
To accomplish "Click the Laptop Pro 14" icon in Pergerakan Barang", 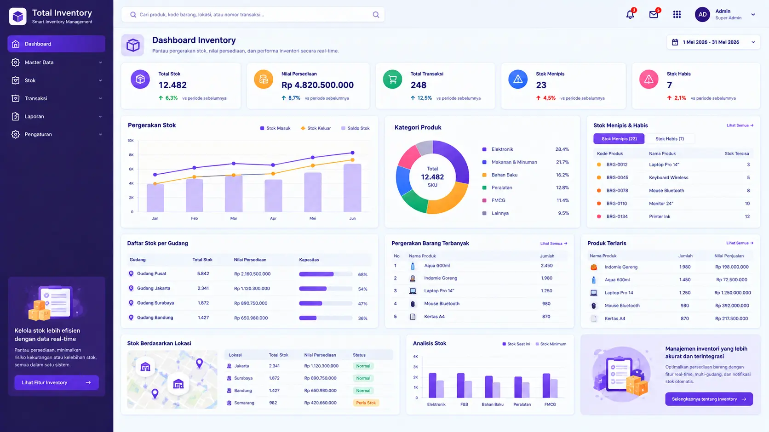I will pyautogui.click(x=413, y=291).
